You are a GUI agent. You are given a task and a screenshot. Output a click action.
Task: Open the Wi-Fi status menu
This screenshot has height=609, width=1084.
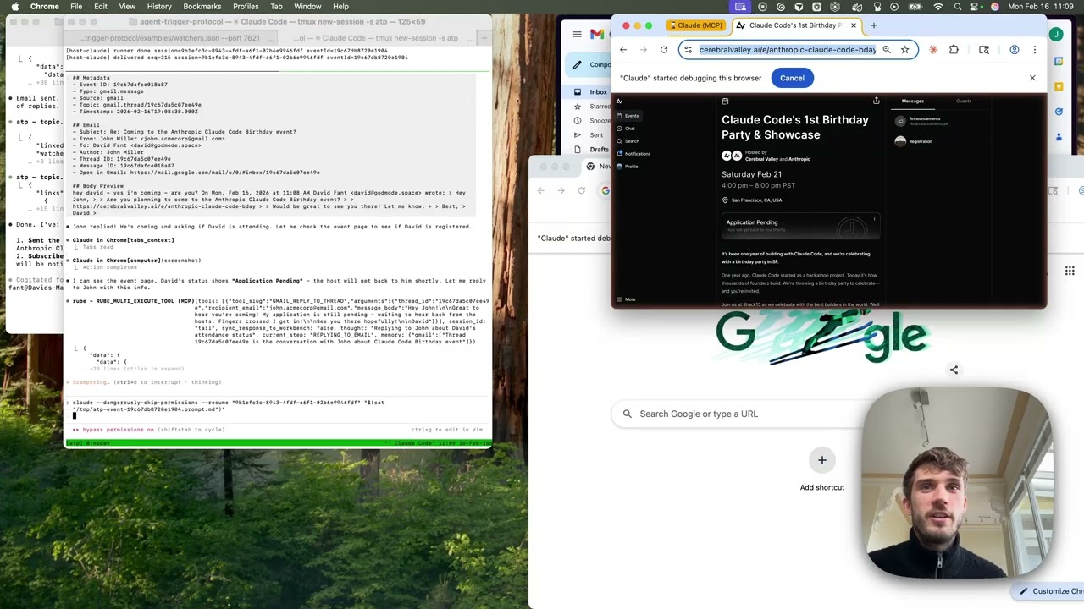pos(938,7)
